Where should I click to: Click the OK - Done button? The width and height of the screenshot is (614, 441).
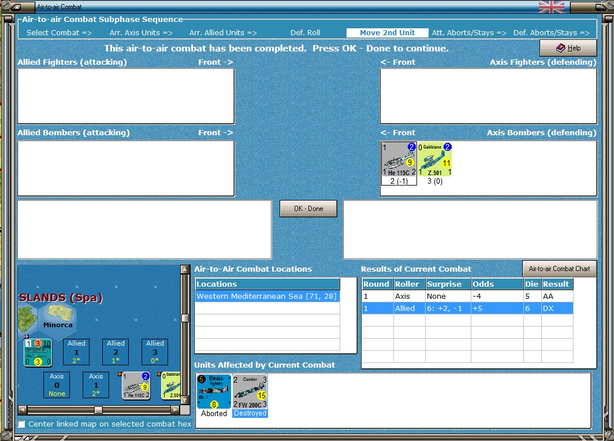308,209
